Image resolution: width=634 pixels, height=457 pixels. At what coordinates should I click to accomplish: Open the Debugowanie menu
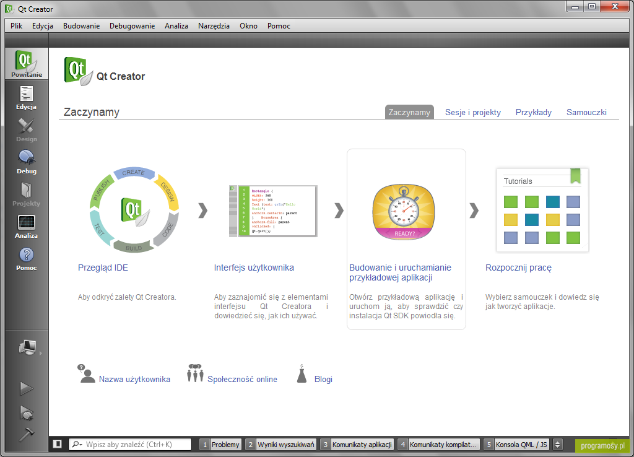(132, 26)
